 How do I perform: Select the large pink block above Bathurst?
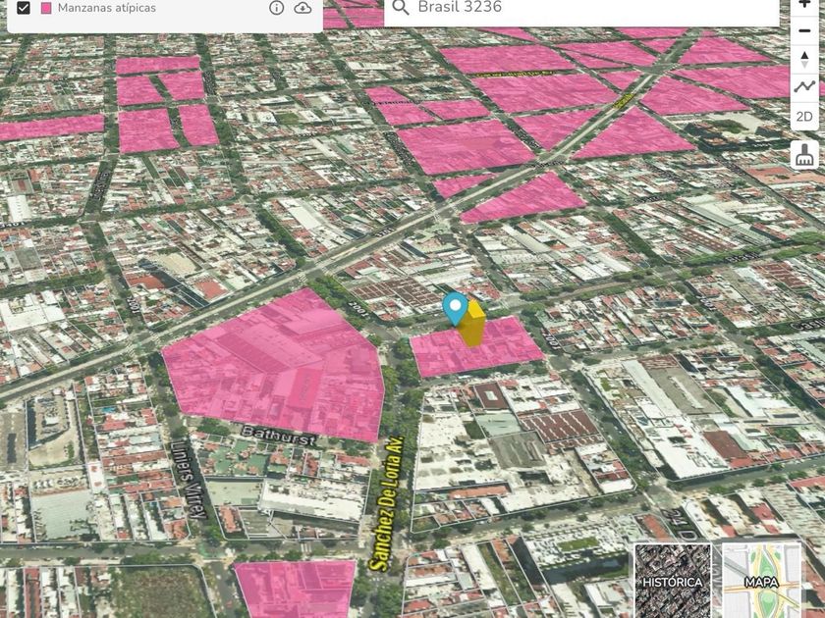point(276,367)
